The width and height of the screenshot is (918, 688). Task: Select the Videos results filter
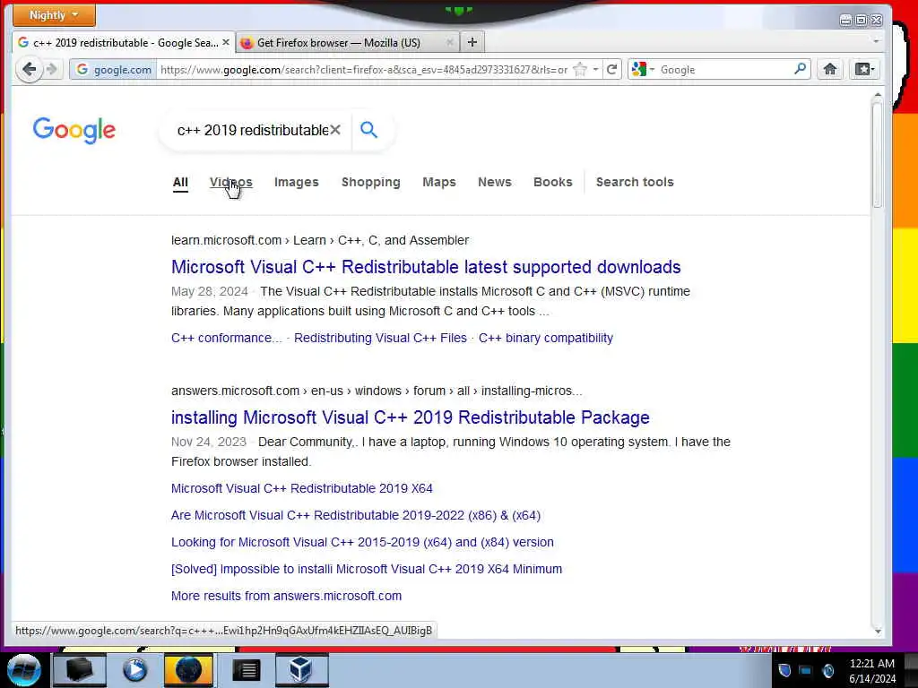pos(231,182)
